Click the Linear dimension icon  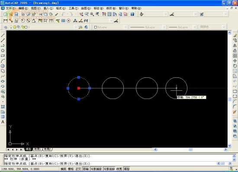pyautogui.click(x=6, y=21)
